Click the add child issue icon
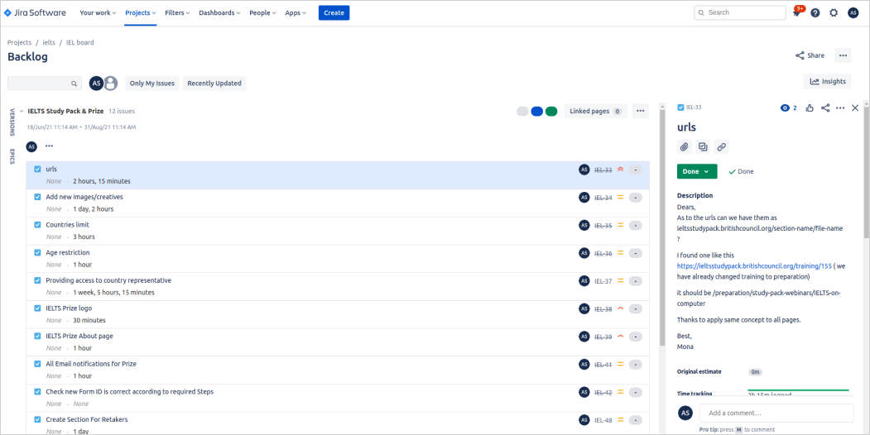The image size is (870, 435). click(x=703, y=147)
